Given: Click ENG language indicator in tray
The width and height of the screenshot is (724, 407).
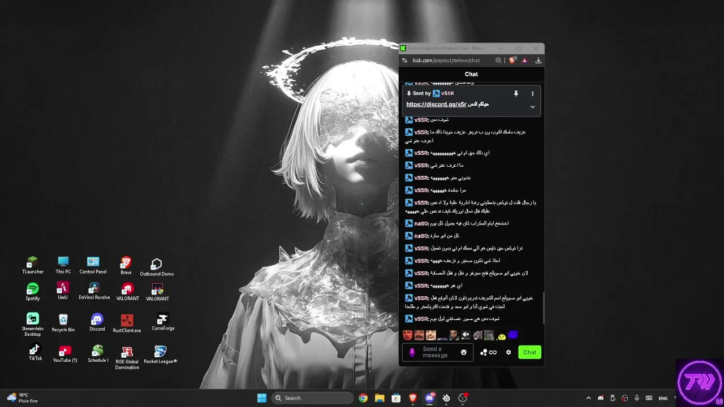Looking at the screenshot, I should (663, 398).
